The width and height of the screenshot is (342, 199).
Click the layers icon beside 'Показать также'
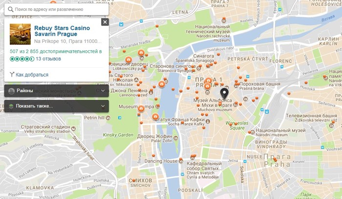11,106
